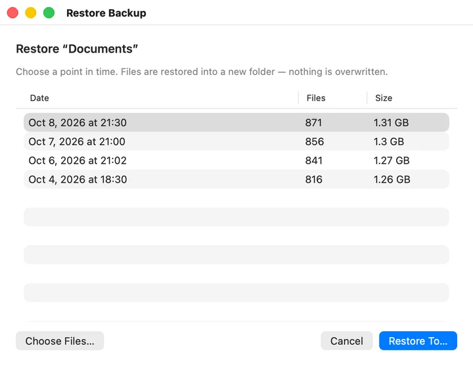473x366 pixels.
Task: Select backup Oct 6, 2026 at 21:02
Action: (236, 160)
